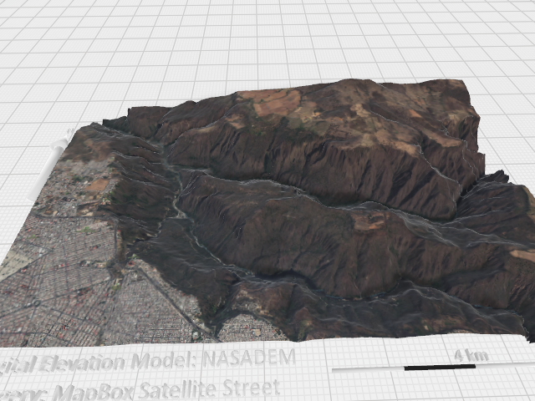Click the gray left segment of the scale bar
The width and height of the screenshot is (535, 401).
click(x=368, y=368)
